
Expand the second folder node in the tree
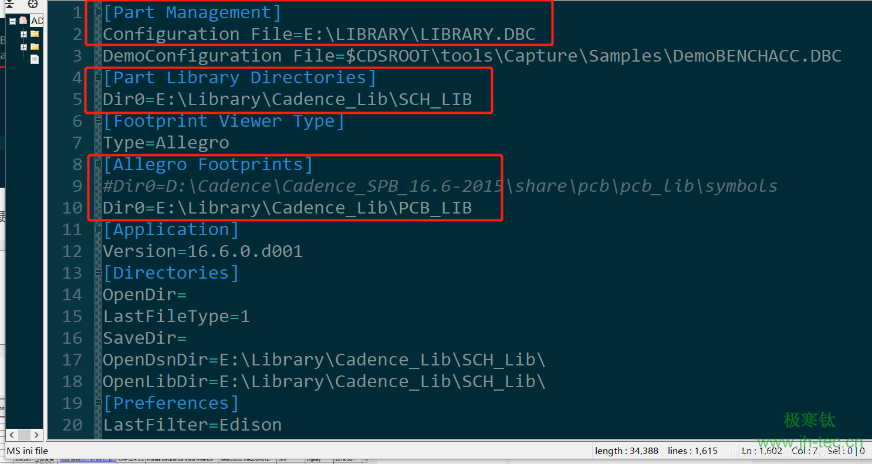pos(23,47)
